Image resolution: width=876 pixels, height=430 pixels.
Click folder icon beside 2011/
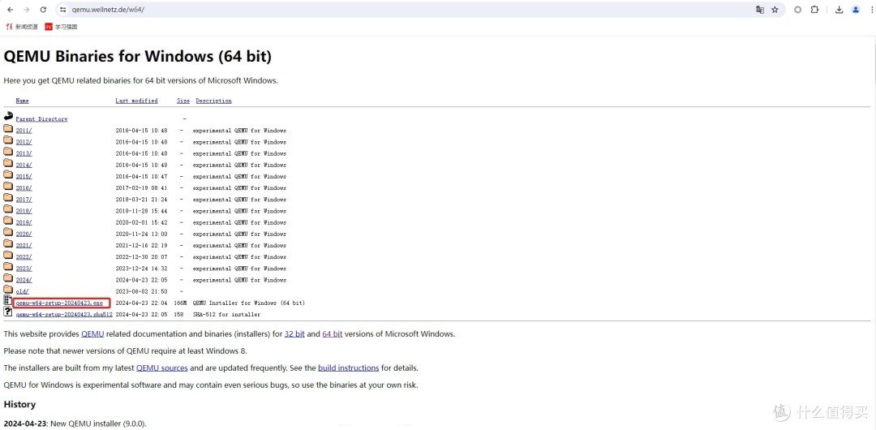[x=8, y=129]
